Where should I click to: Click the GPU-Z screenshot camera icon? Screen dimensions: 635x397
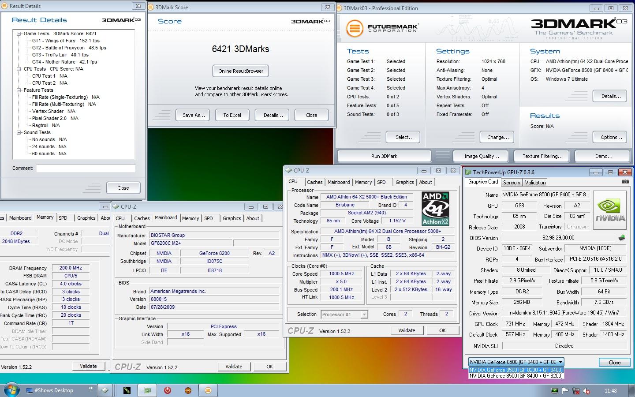coord(625,182)
